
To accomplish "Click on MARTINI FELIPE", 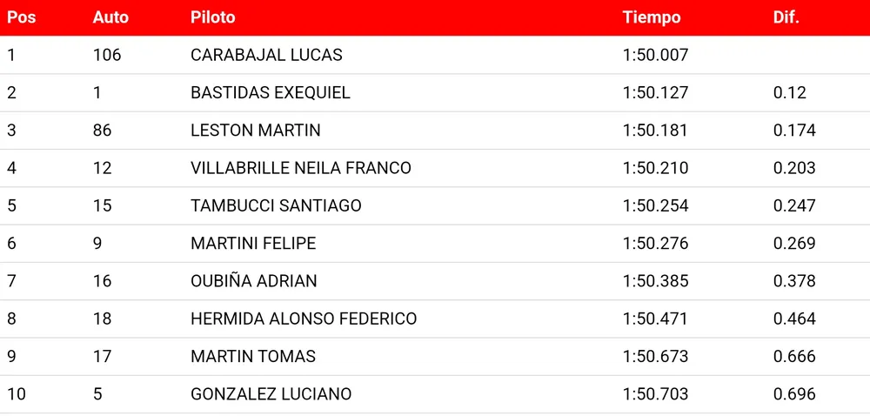I will pyautogui.click(x=253, y=244).
